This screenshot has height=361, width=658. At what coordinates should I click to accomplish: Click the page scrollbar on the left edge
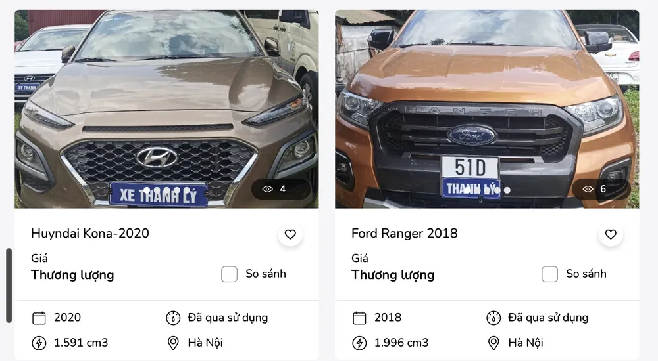(9, 286)
